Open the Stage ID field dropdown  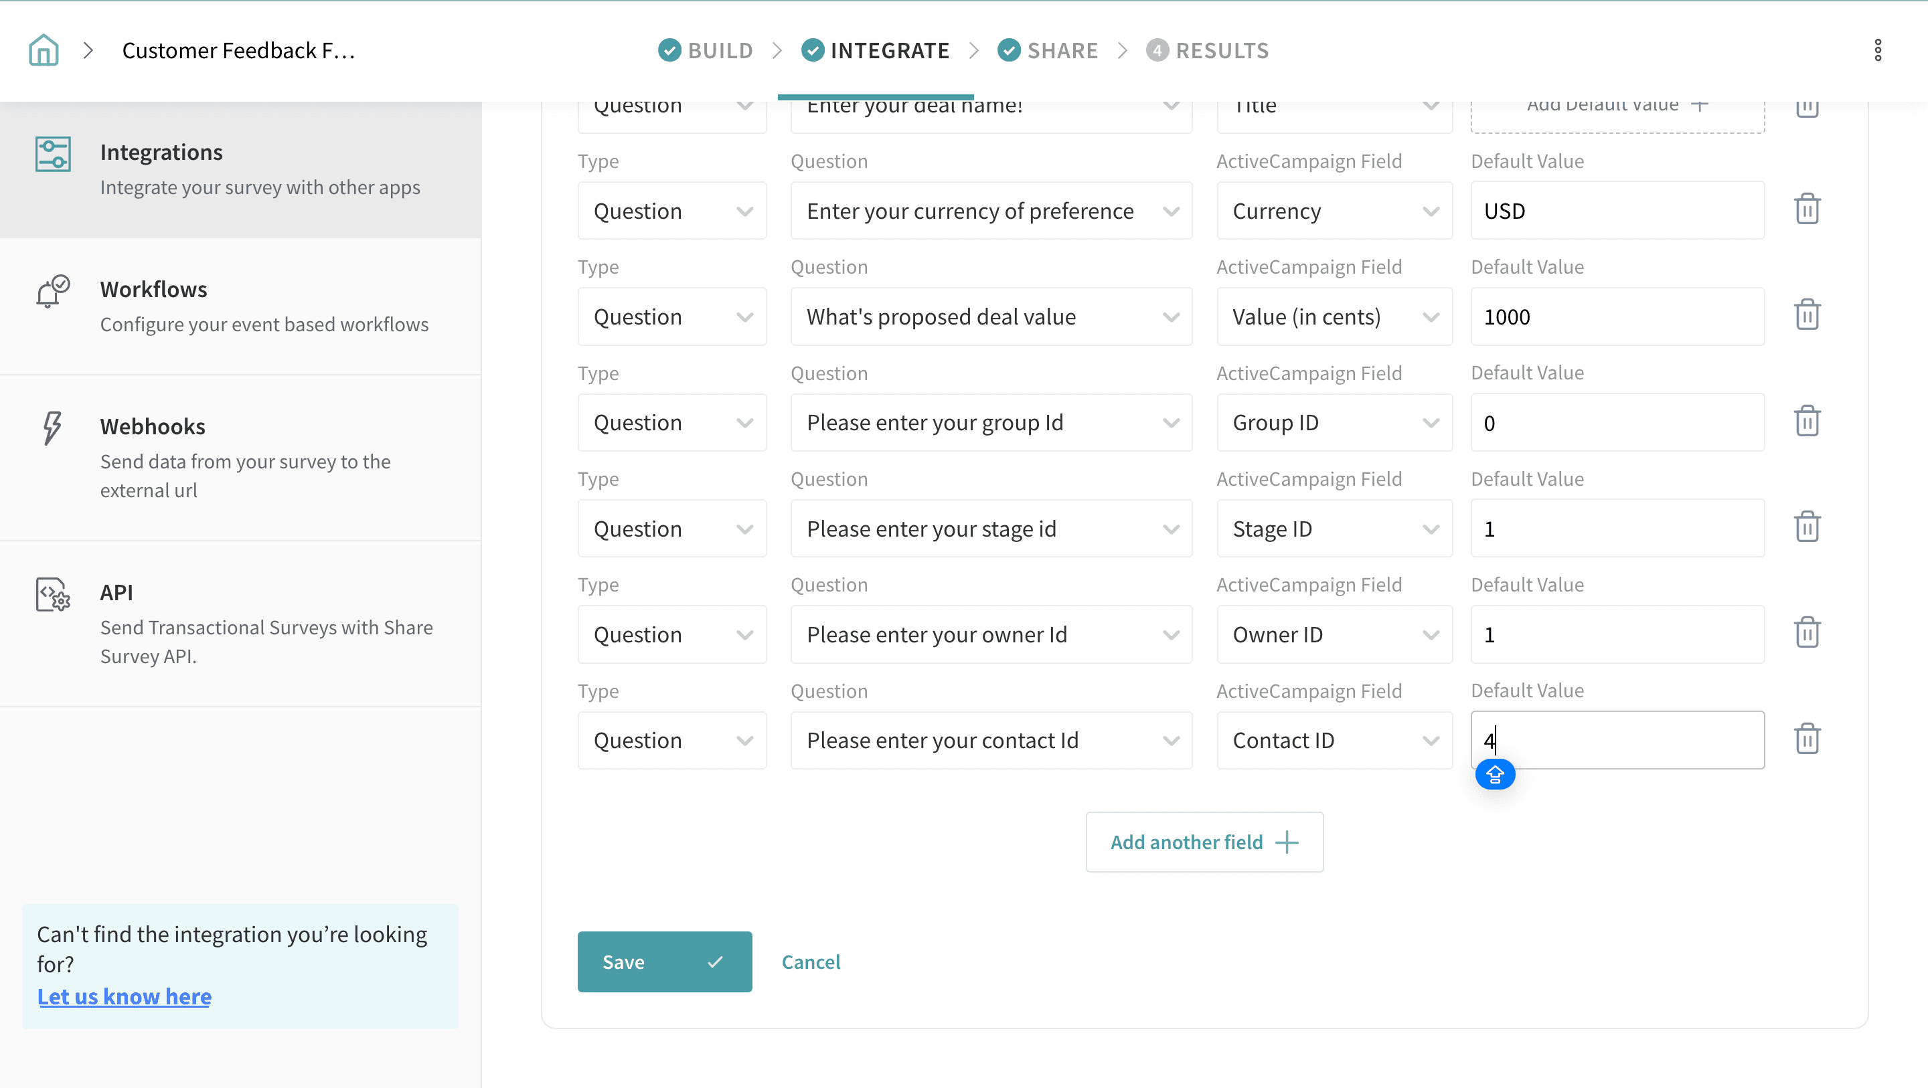point(1334,529)
